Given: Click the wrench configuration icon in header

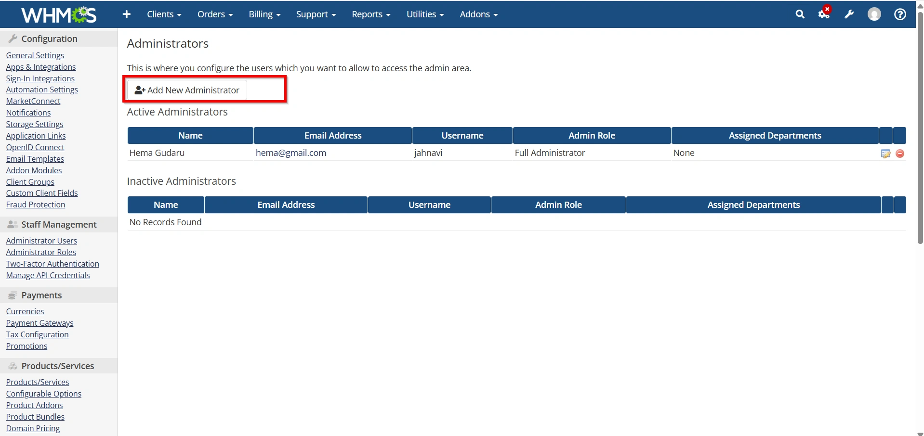Looking at the screenshot, I should pos(849,14).
